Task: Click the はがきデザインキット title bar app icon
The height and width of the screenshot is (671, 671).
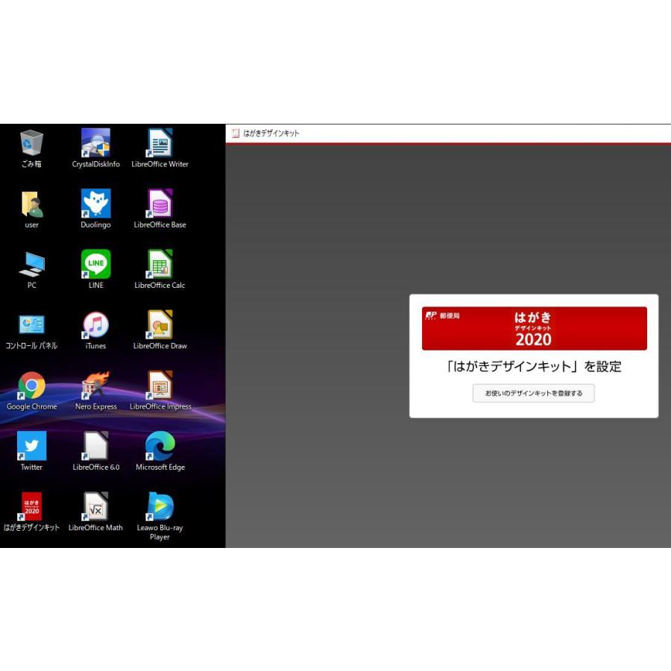Action: (x=236, y=133)
